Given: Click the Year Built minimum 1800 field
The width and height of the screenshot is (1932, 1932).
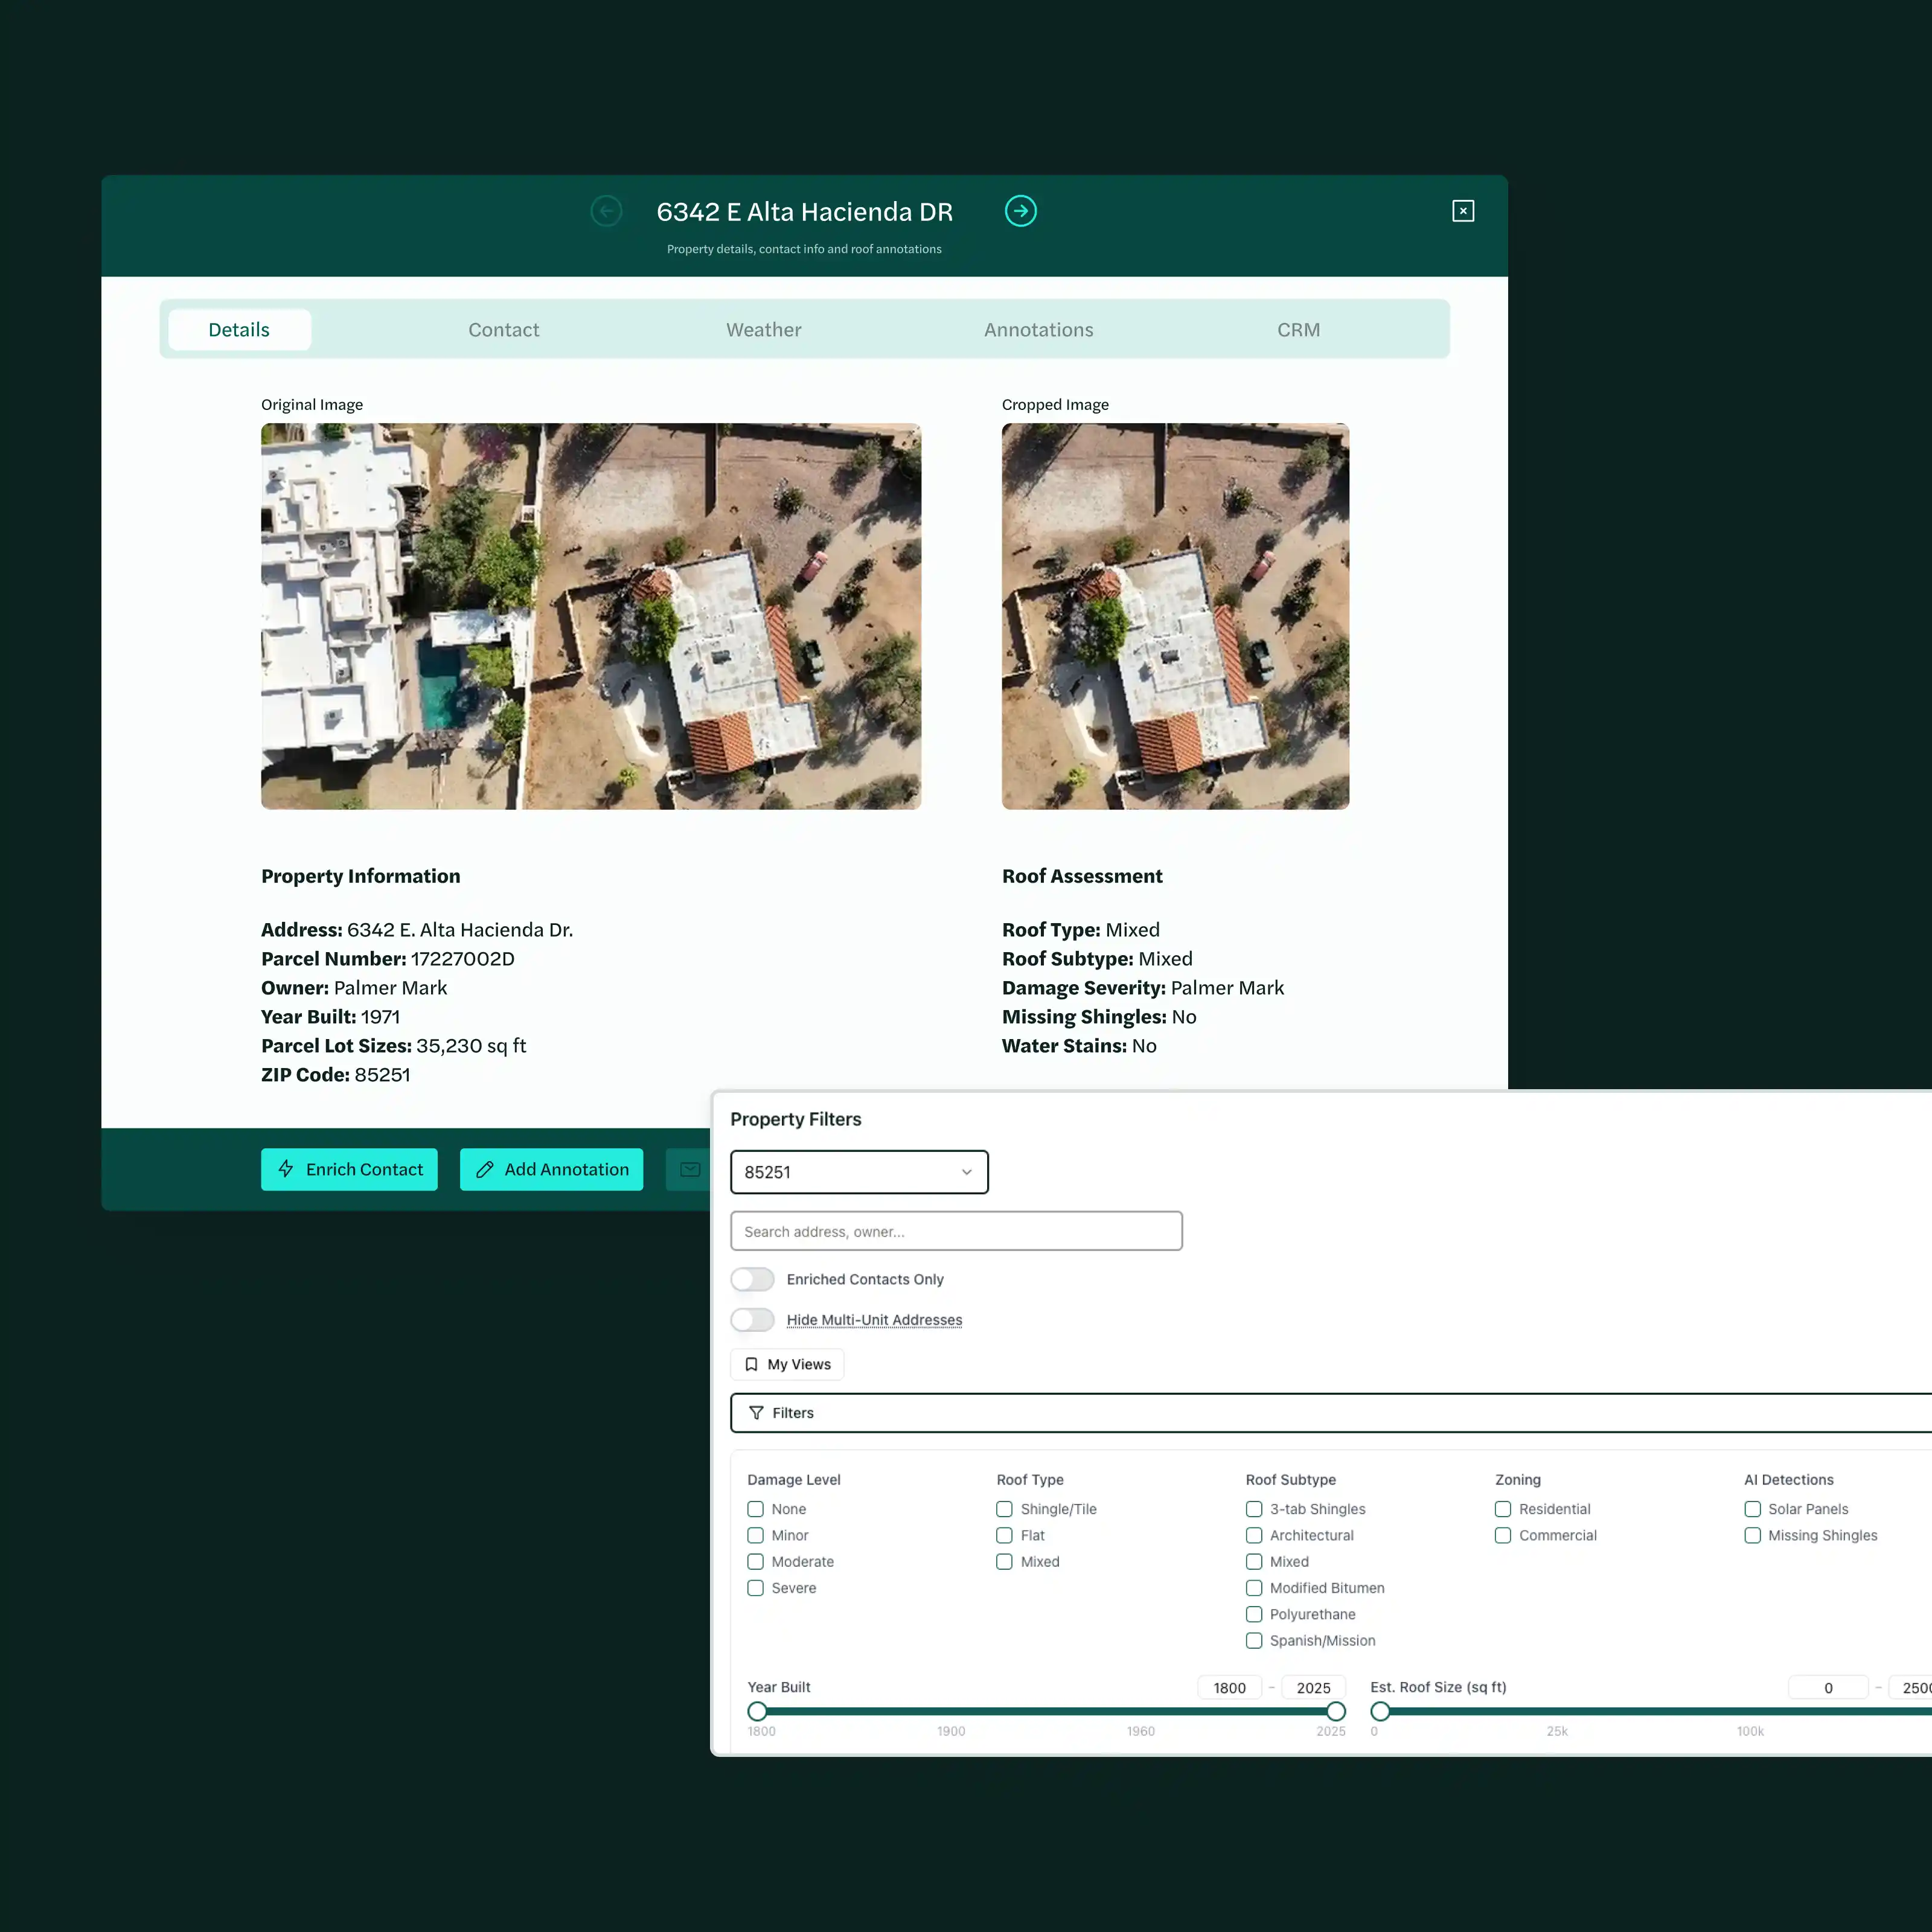Looking at the screenshot, I should 1229,1687.
